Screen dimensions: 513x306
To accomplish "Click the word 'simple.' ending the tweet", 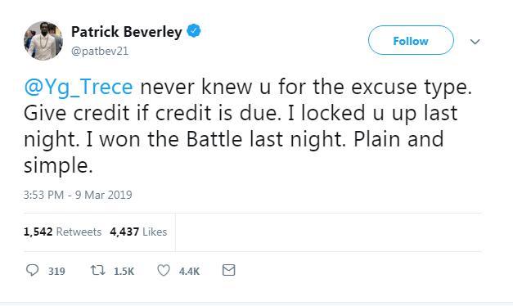I will (x=58, y=165).
